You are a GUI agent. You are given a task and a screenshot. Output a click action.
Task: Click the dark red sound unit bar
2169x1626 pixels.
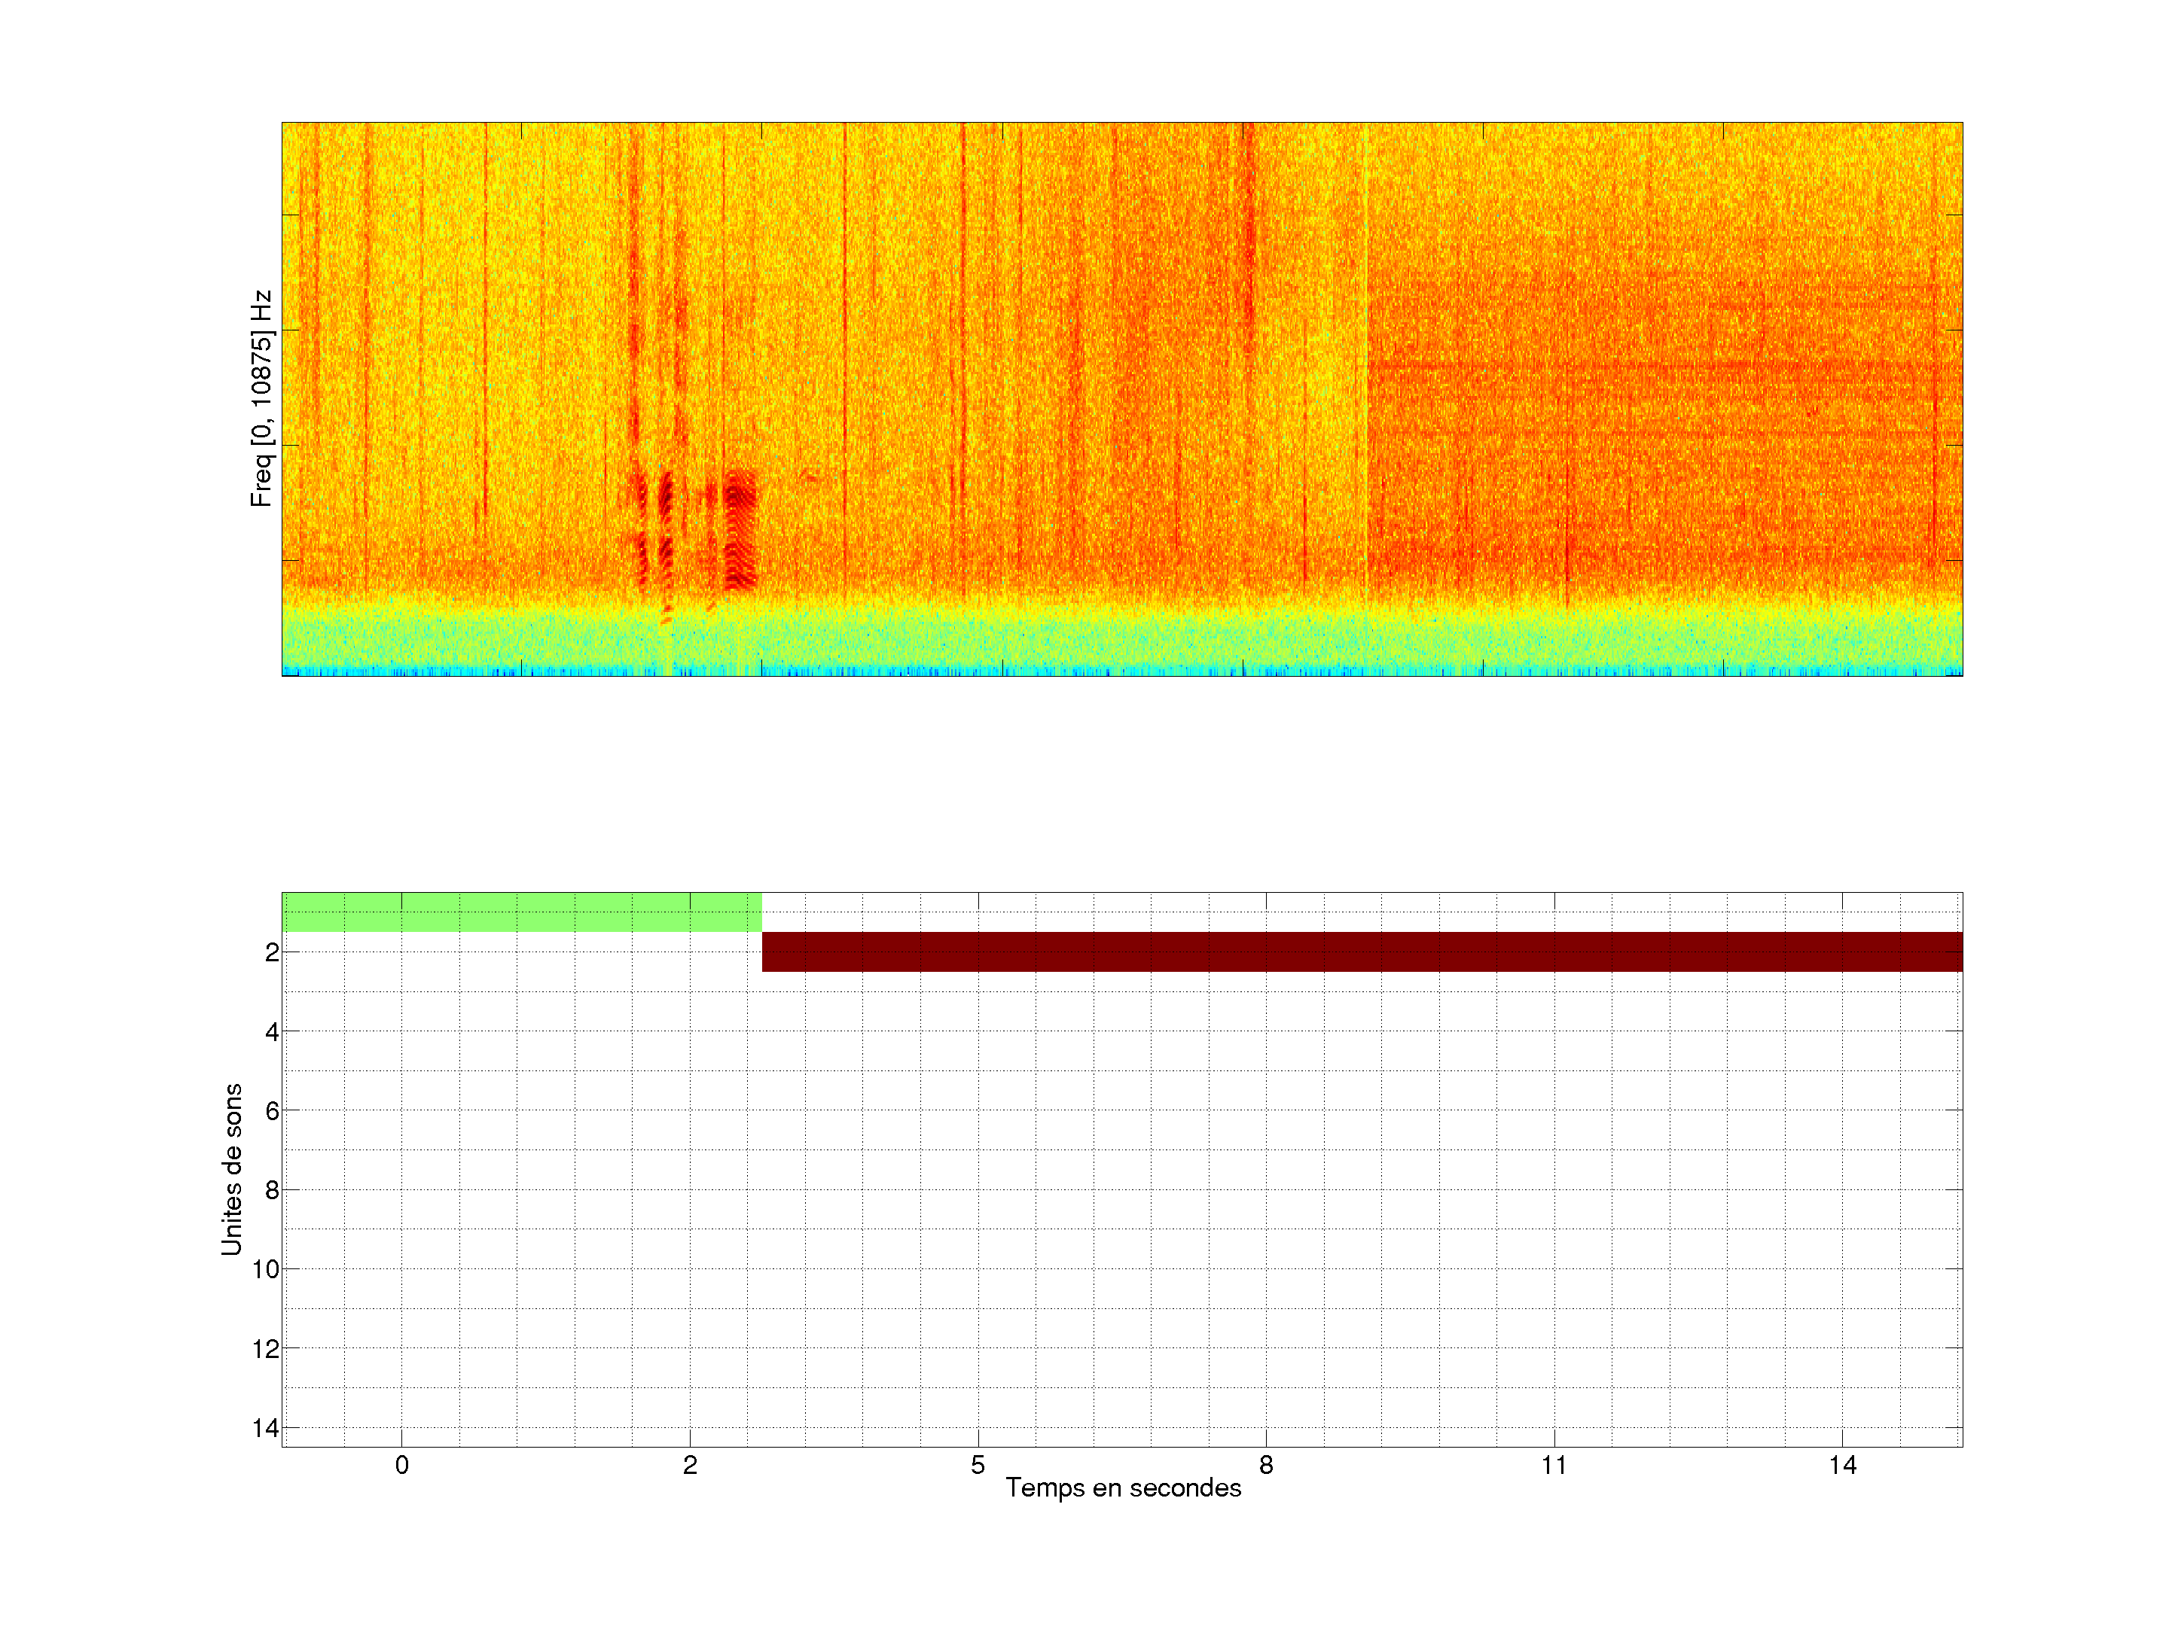pyautogui.click(x=1361, y=952)
